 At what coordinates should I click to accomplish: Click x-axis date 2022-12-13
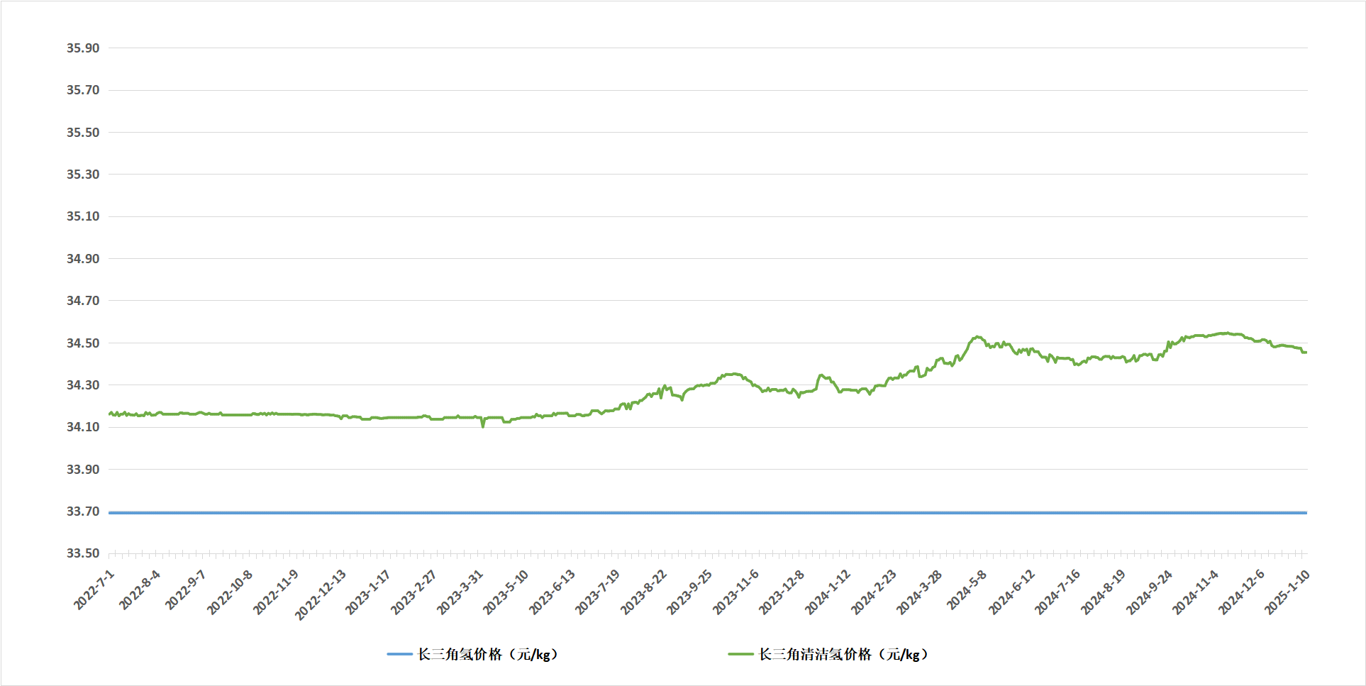321,594
